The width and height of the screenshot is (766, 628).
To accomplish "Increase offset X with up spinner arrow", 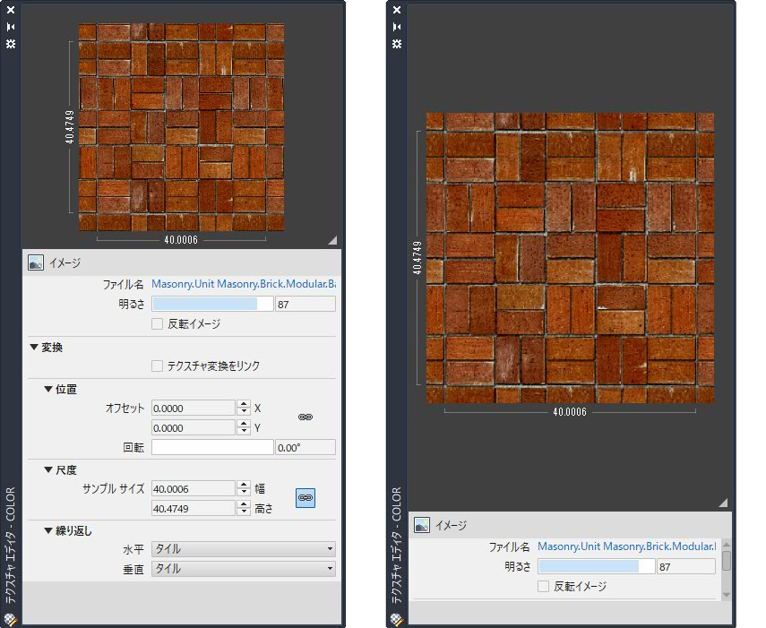I will [244, 404].
